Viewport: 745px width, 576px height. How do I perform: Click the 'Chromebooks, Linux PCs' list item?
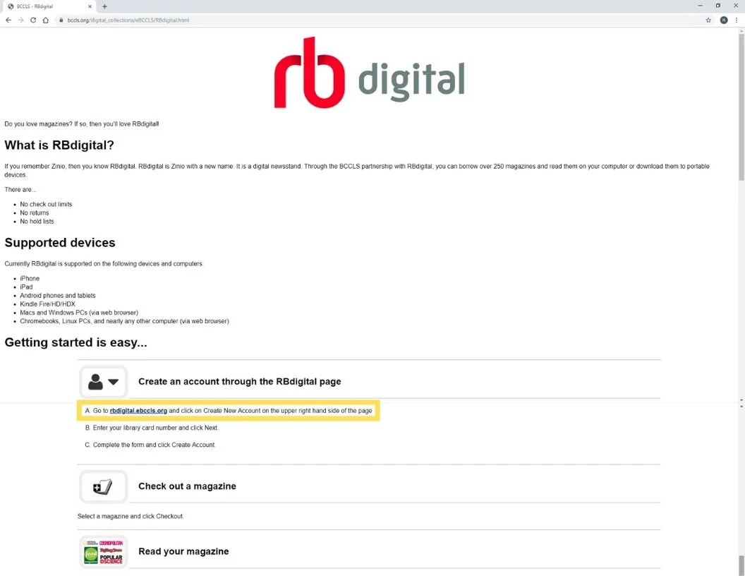point(124,321)
